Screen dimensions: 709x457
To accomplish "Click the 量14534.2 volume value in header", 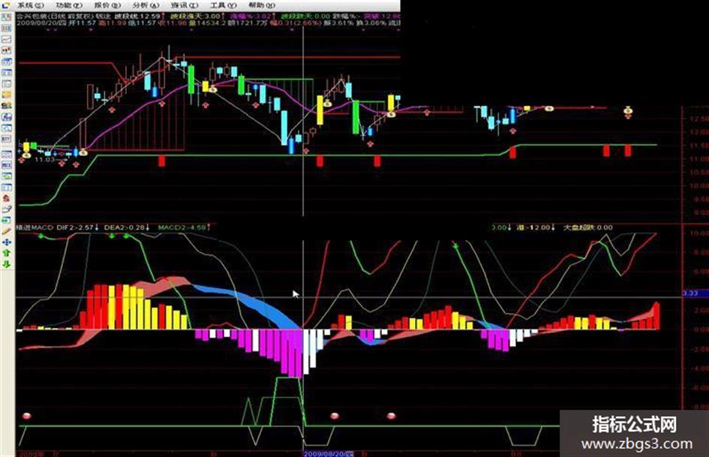I will click(x=209, y=23).
